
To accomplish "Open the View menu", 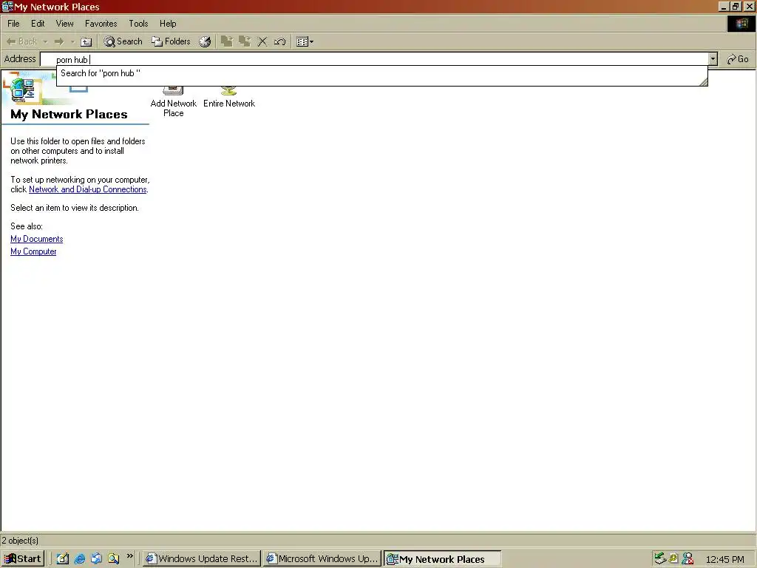I will (x=65, y=23).
